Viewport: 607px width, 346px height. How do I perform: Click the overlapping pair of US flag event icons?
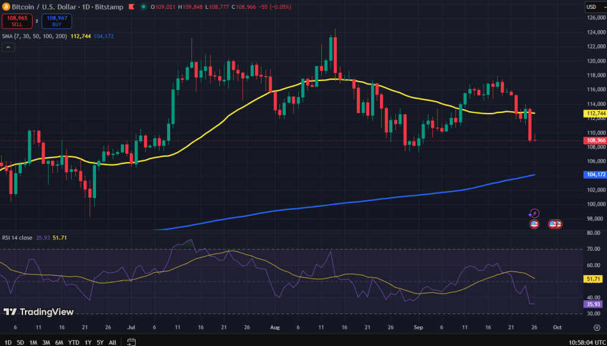click(555, 224)
